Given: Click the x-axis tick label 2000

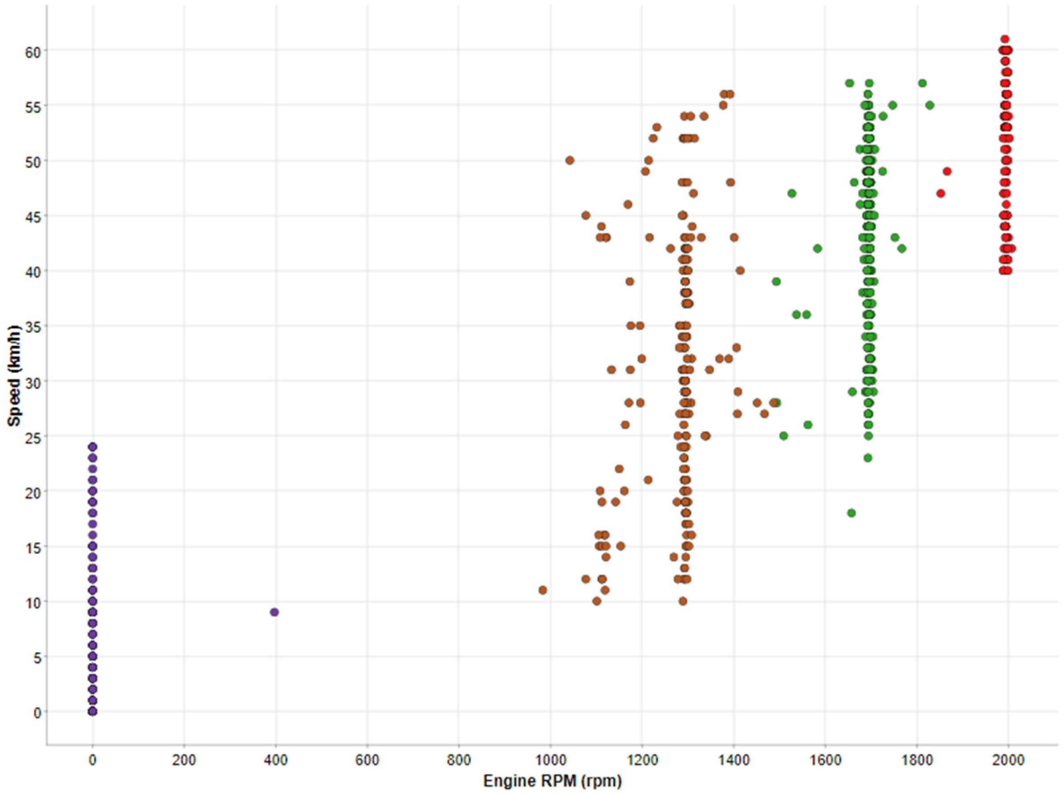Looking at the screenshot, I should point(1008,760).
